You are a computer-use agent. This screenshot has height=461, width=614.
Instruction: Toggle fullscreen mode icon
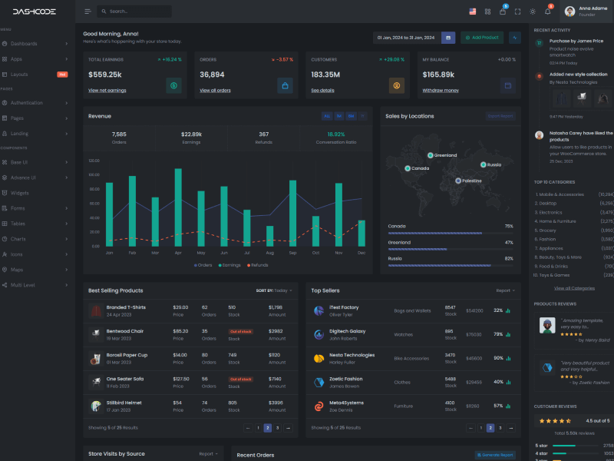pos(517,12)
